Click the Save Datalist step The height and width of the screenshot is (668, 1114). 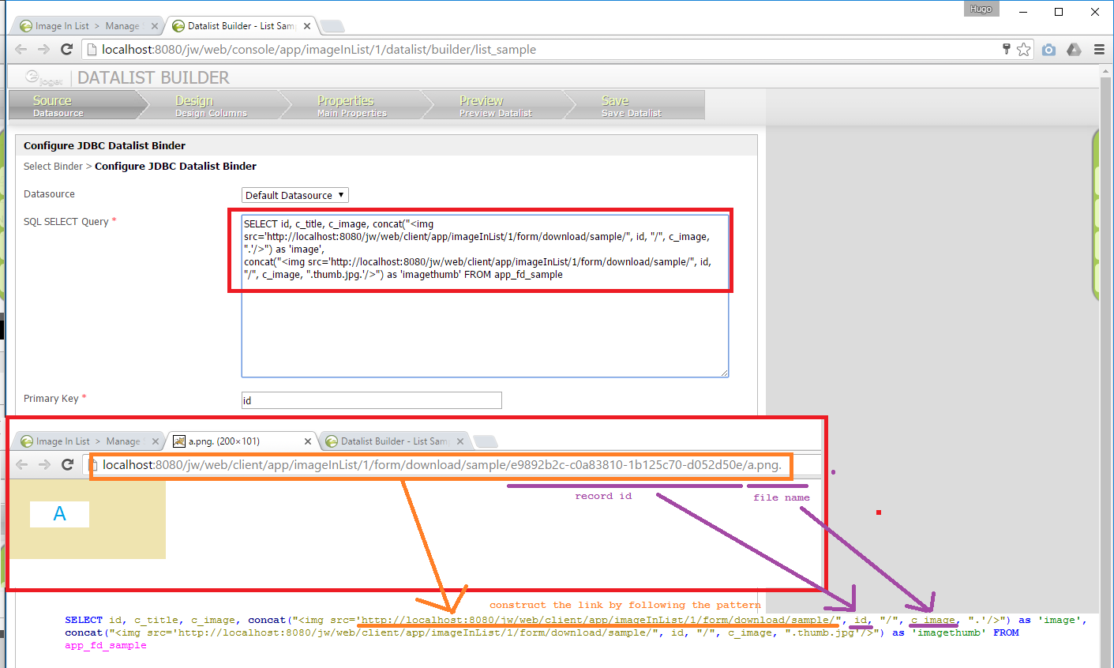tap(631, 105)
